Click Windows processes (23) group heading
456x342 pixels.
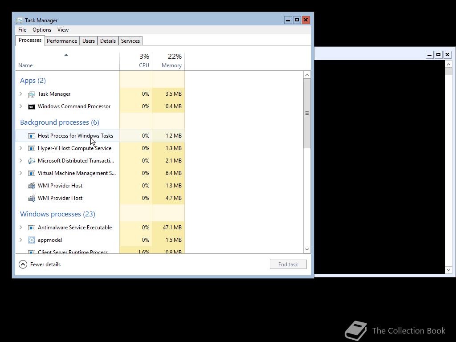click(57, 214)
